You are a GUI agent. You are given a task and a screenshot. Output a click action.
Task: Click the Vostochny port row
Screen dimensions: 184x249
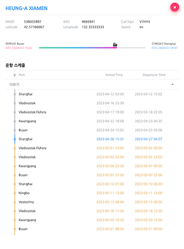click(92, 202)
